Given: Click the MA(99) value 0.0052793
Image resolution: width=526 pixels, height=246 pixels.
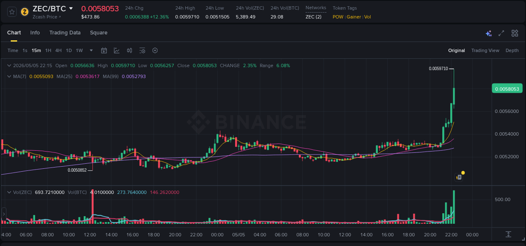Looking at the screenshot, I should pos(133,76).
